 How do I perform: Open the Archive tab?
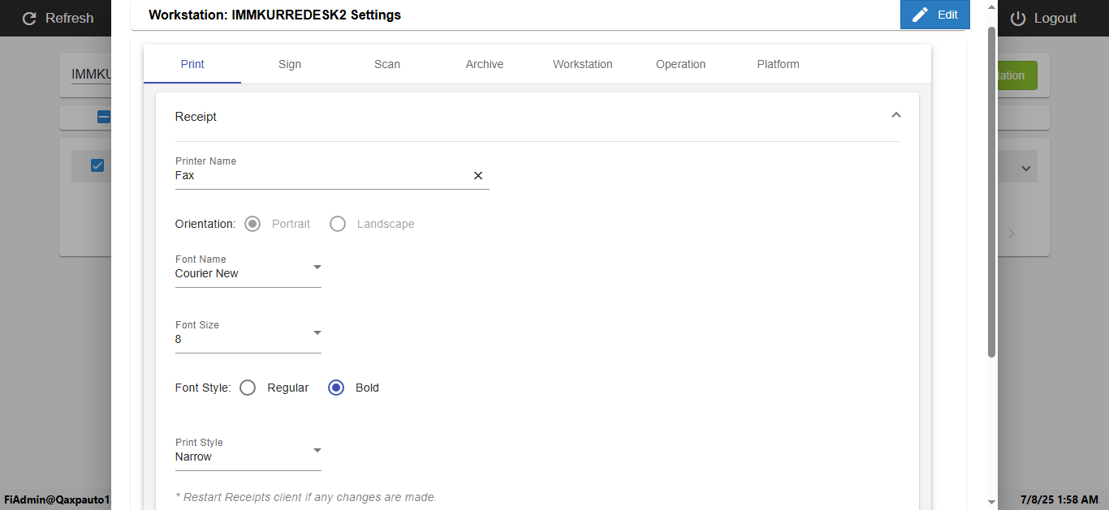tap(485, 64)
